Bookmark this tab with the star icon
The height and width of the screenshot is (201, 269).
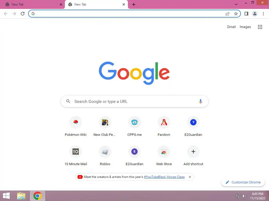coord(236,14)
